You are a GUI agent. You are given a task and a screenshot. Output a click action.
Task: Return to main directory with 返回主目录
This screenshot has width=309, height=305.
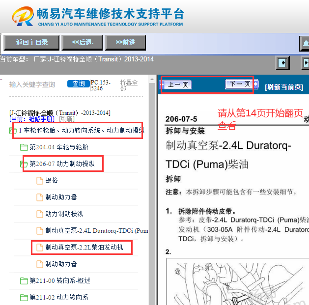31,42
